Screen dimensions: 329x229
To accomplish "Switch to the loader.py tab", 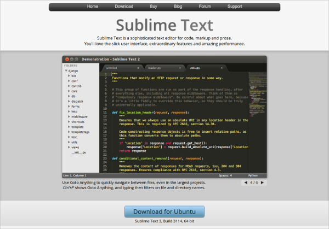I will (163, 68).
